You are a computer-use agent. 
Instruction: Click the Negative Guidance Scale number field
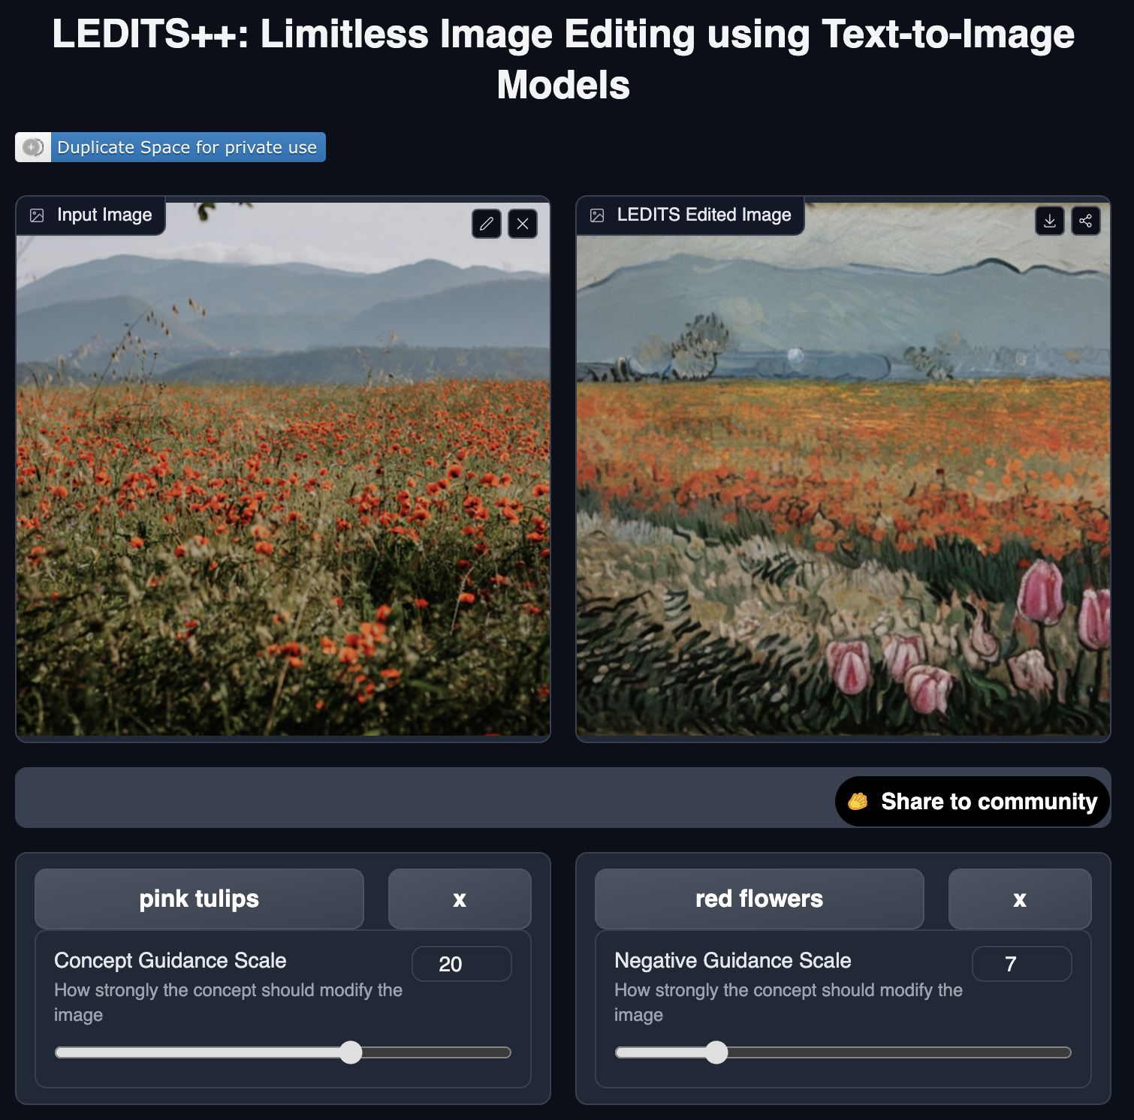tap(1022, 964)
